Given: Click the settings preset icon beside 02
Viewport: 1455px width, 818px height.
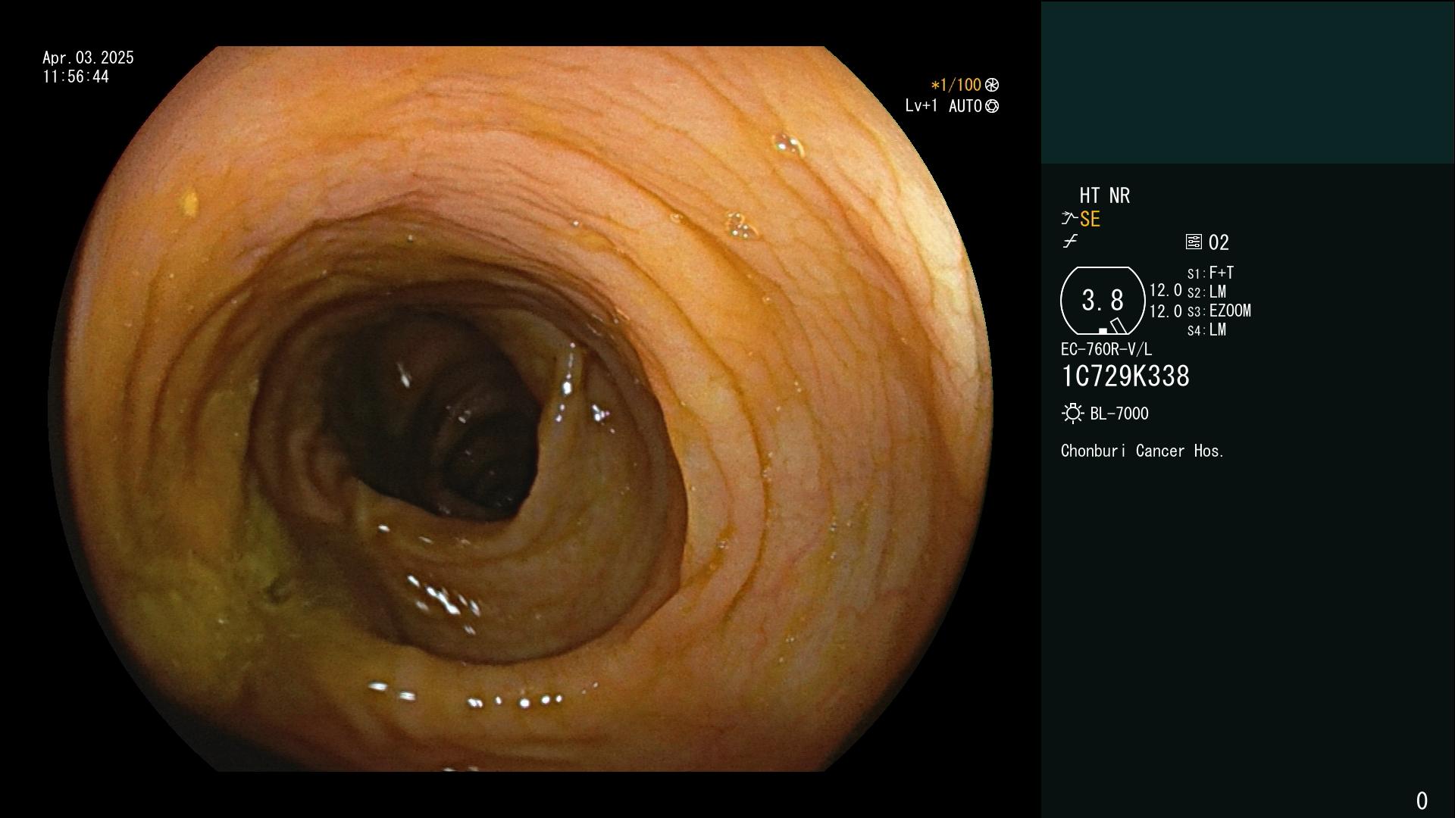Looking at the screenshot, I should pos(1194,242).
